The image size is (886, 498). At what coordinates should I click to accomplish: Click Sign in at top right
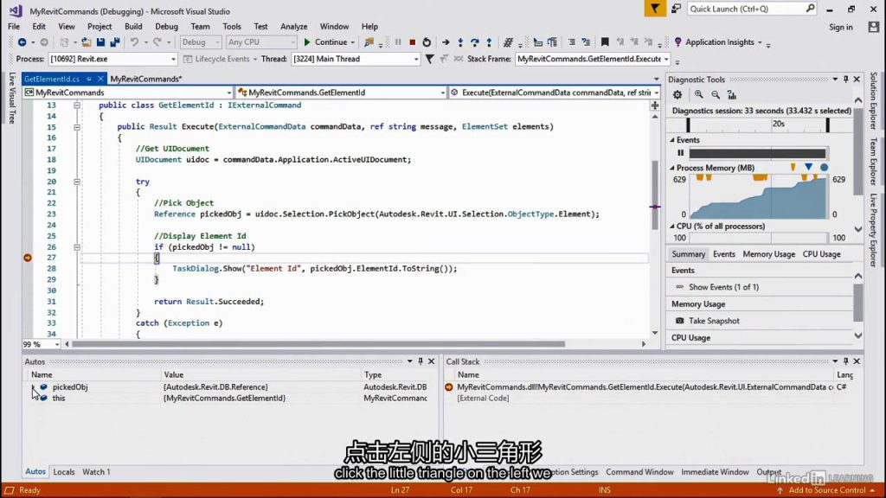pos(841,27)
